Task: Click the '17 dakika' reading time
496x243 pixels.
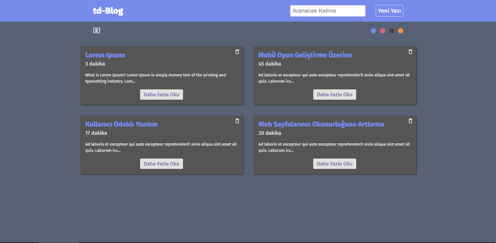Action: (x=96, y=133)
